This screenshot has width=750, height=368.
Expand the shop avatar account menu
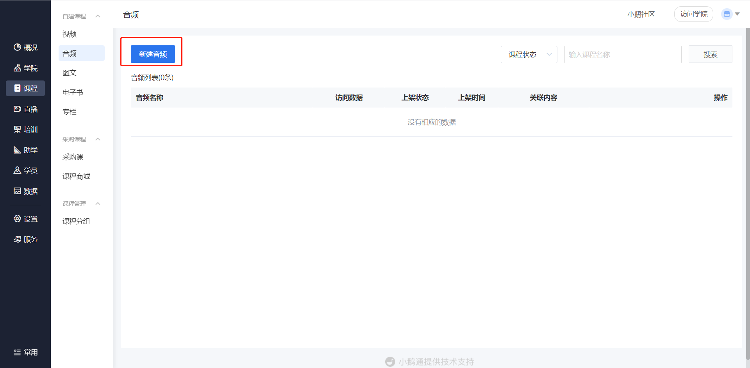tap(730, 14)
